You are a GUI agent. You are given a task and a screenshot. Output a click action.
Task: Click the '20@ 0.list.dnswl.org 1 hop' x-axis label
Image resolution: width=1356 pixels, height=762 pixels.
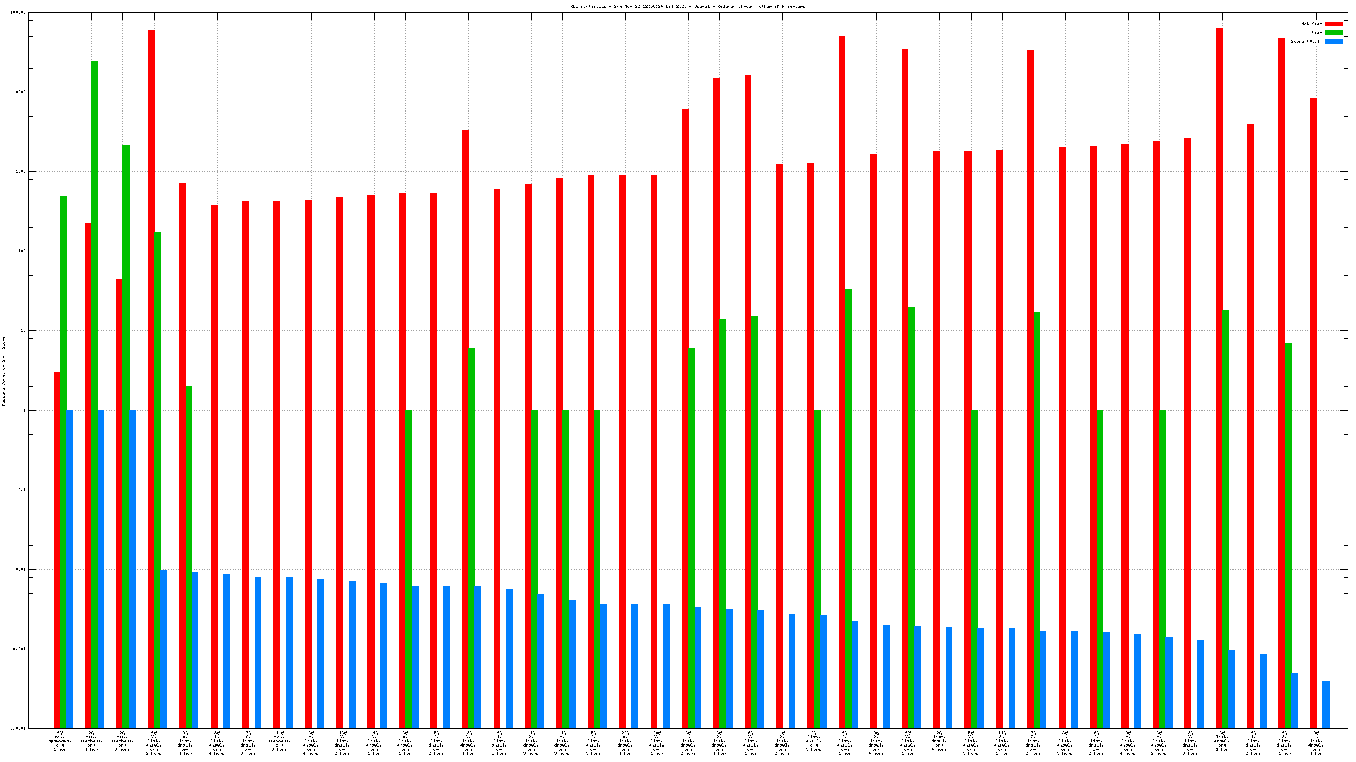(625, 742)
